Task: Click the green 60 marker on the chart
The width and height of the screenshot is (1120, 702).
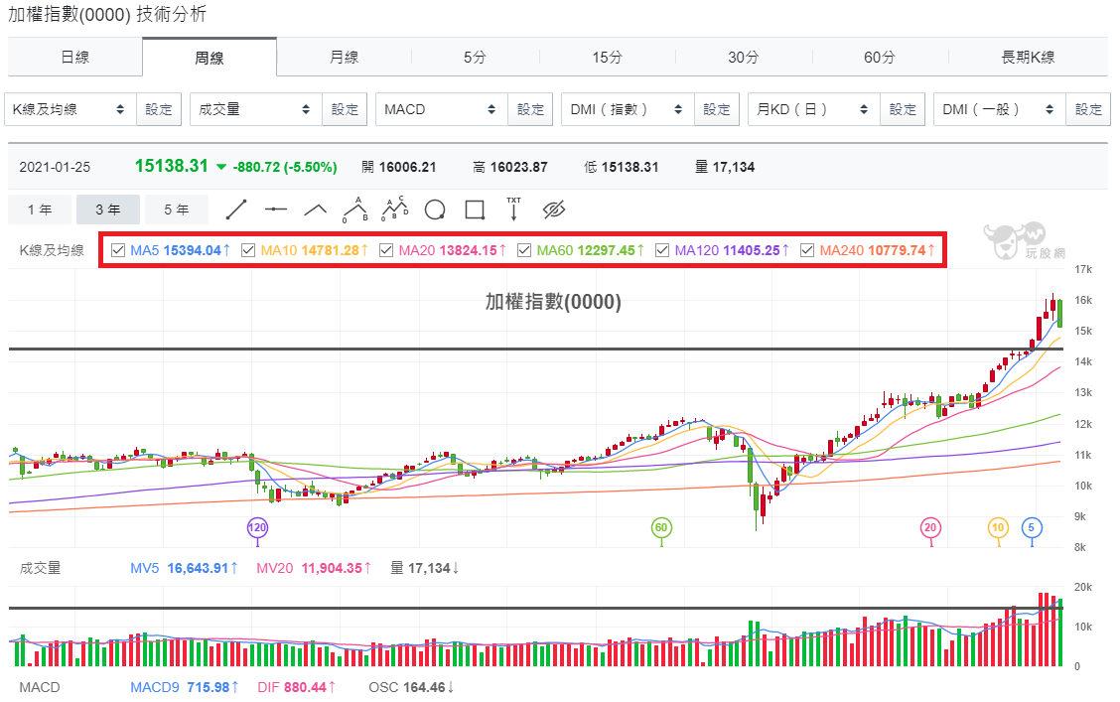Action: tap(661, 528)
